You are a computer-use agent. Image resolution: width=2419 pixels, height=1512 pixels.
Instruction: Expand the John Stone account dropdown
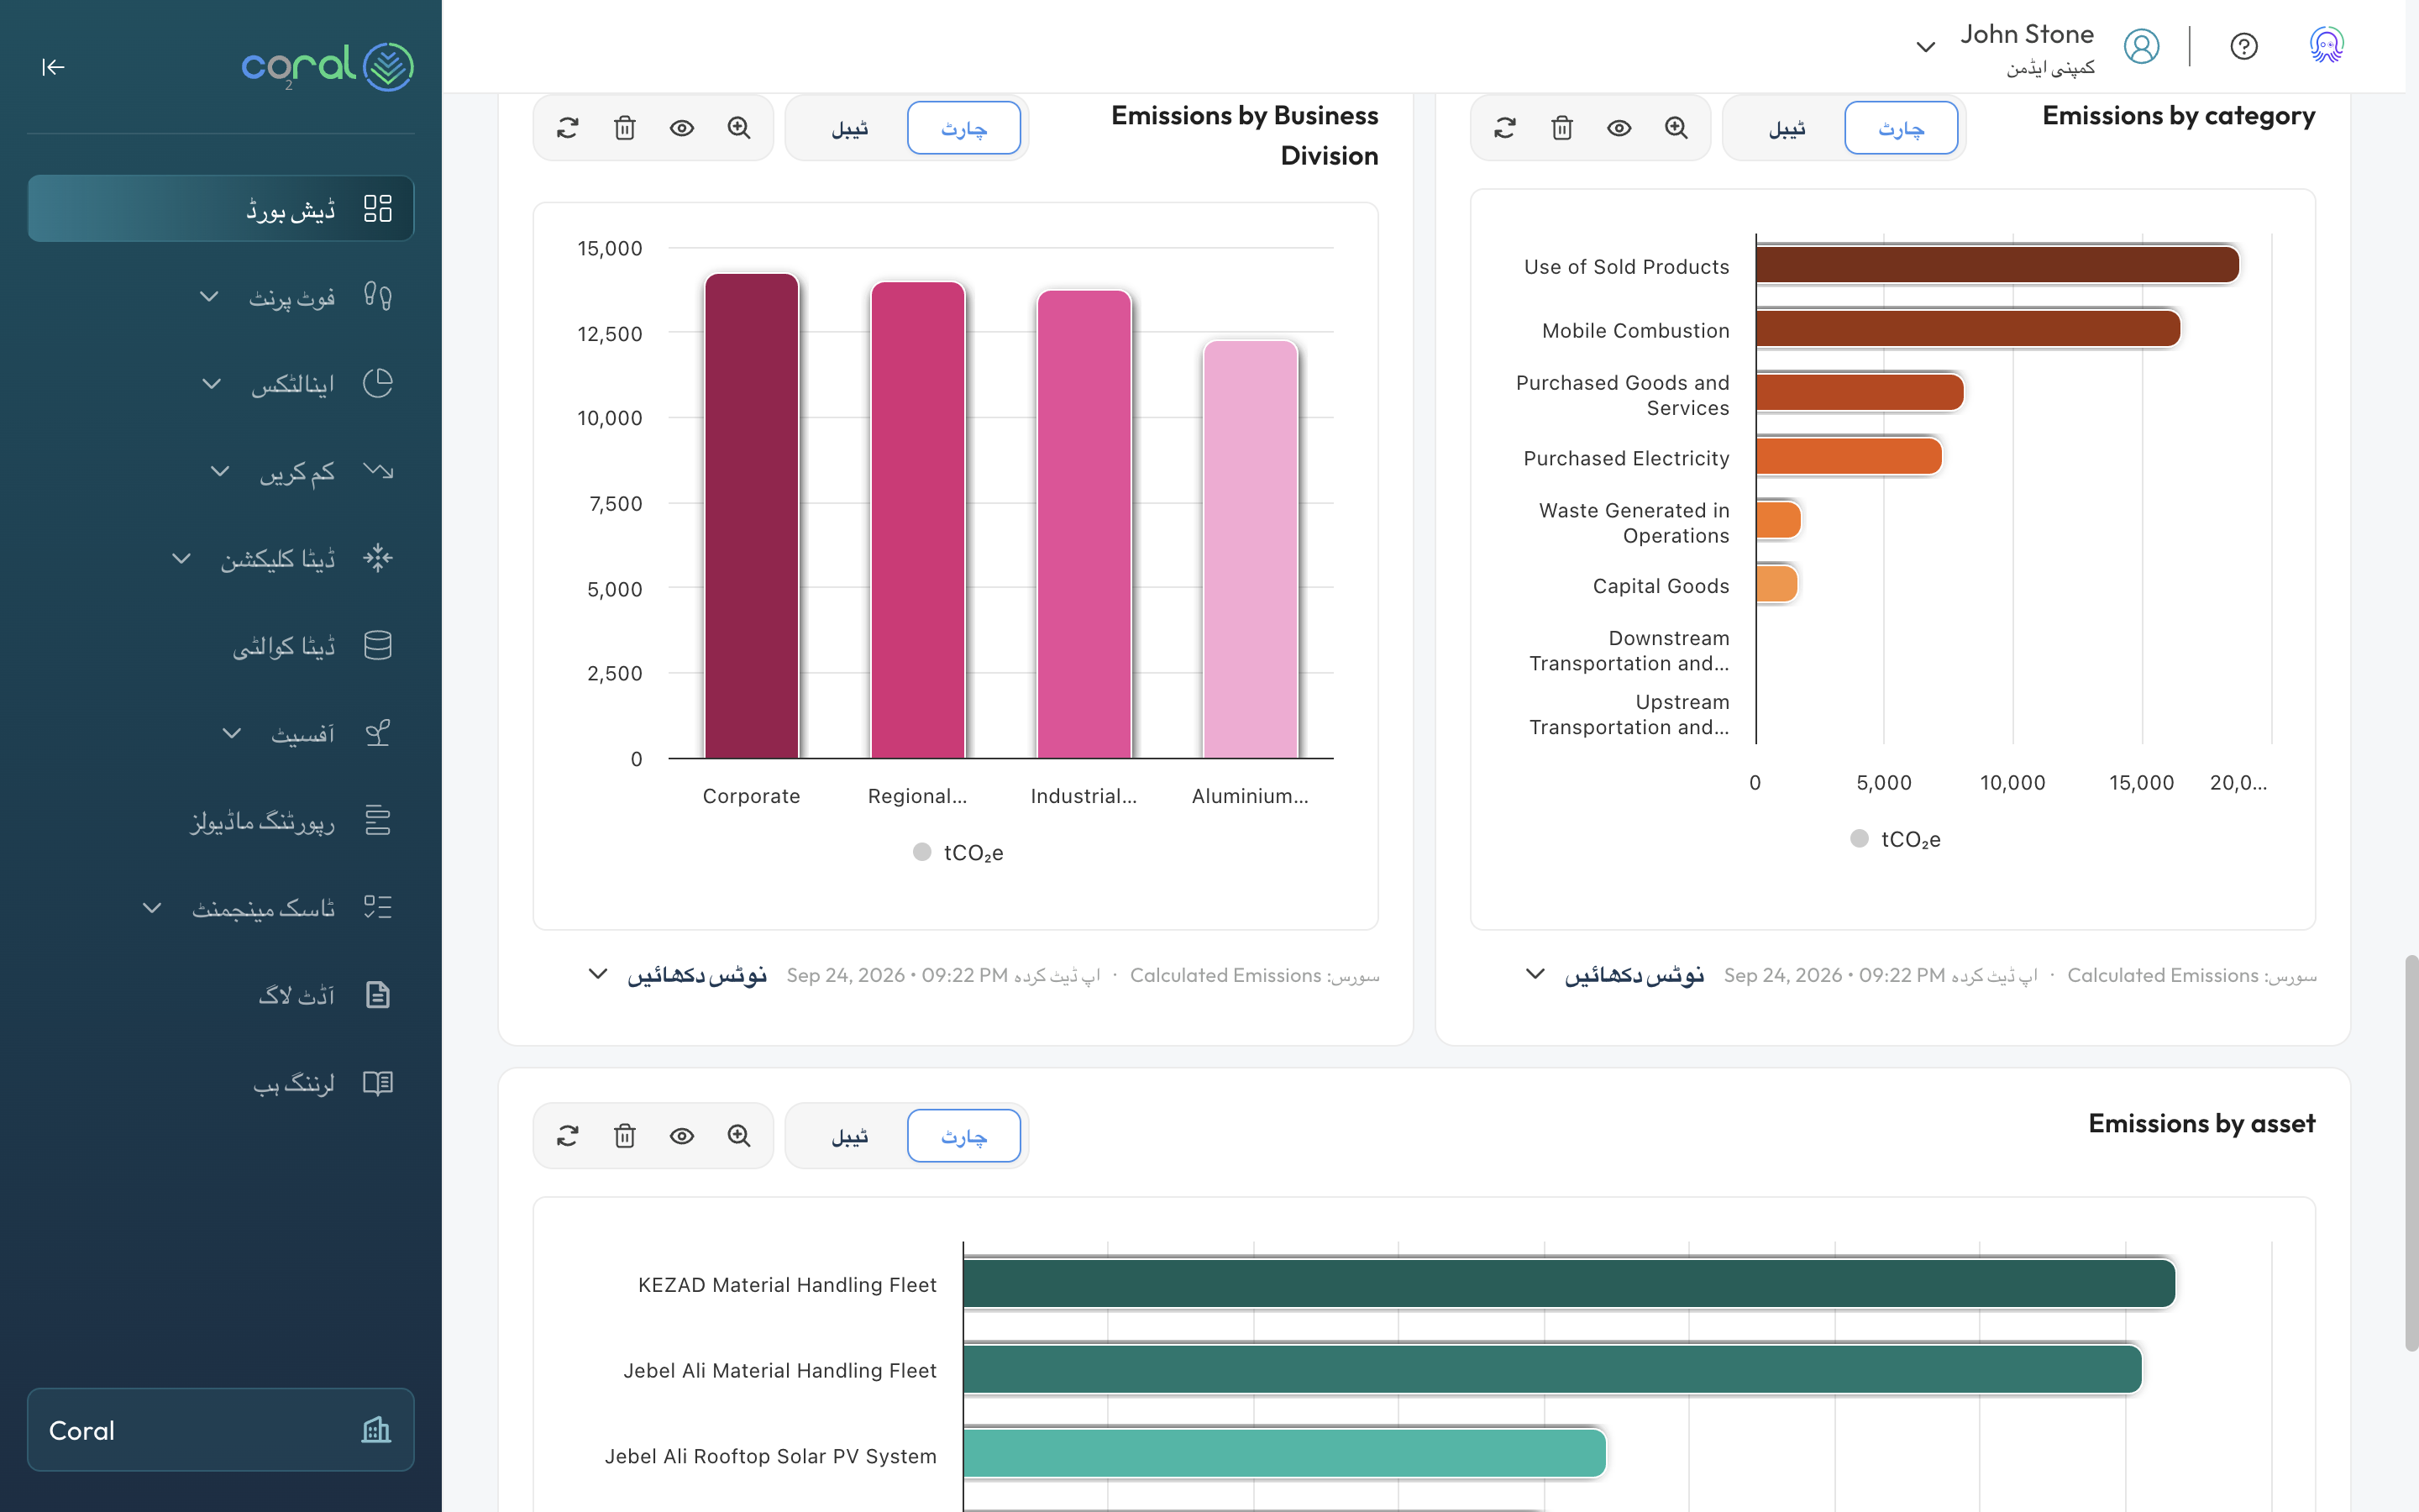[1925, 47]
